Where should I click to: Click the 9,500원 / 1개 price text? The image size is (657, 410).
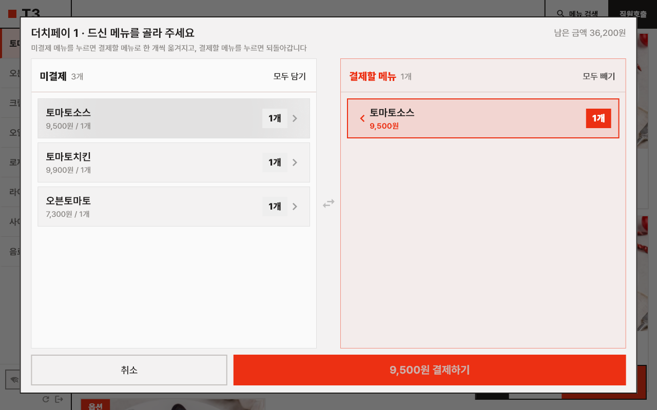tap(68, 126)
